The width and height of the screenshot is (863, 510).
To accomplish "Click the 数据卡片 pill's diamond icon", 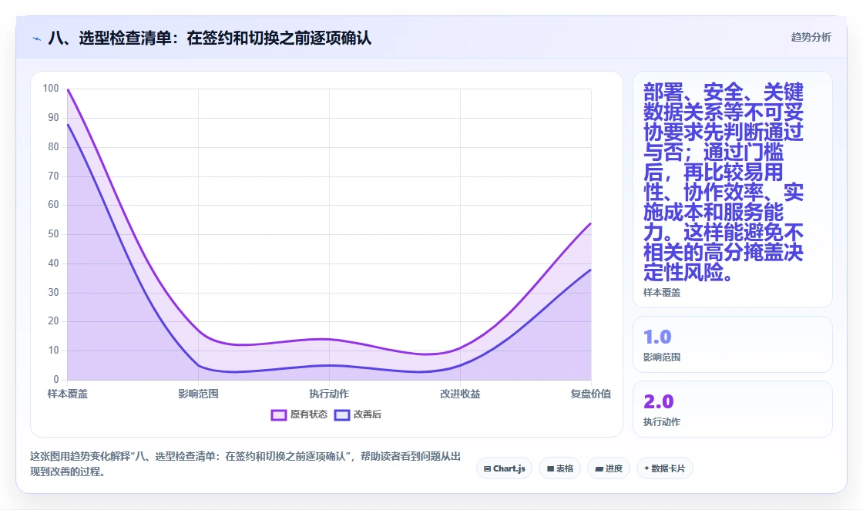I will tap(646, 468).
